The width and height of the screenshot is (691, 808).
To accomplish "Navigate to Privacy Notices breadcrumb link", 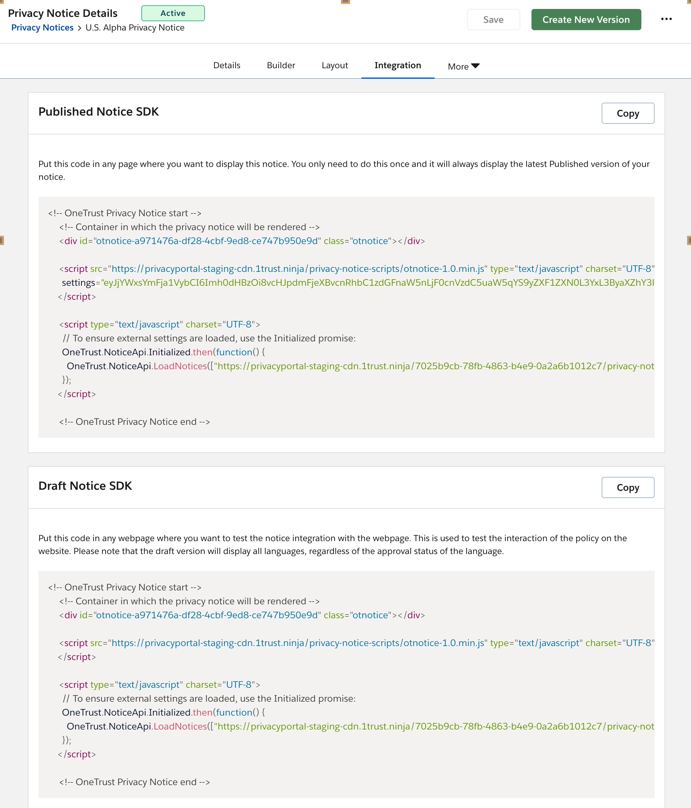I will [42, 28].
